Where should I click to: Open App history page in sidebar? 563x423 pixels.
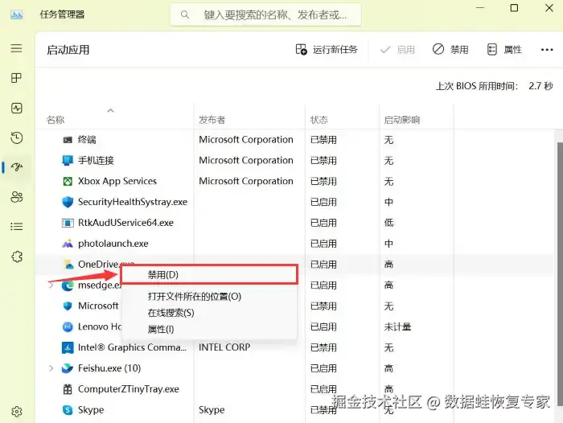pos(17,138)
